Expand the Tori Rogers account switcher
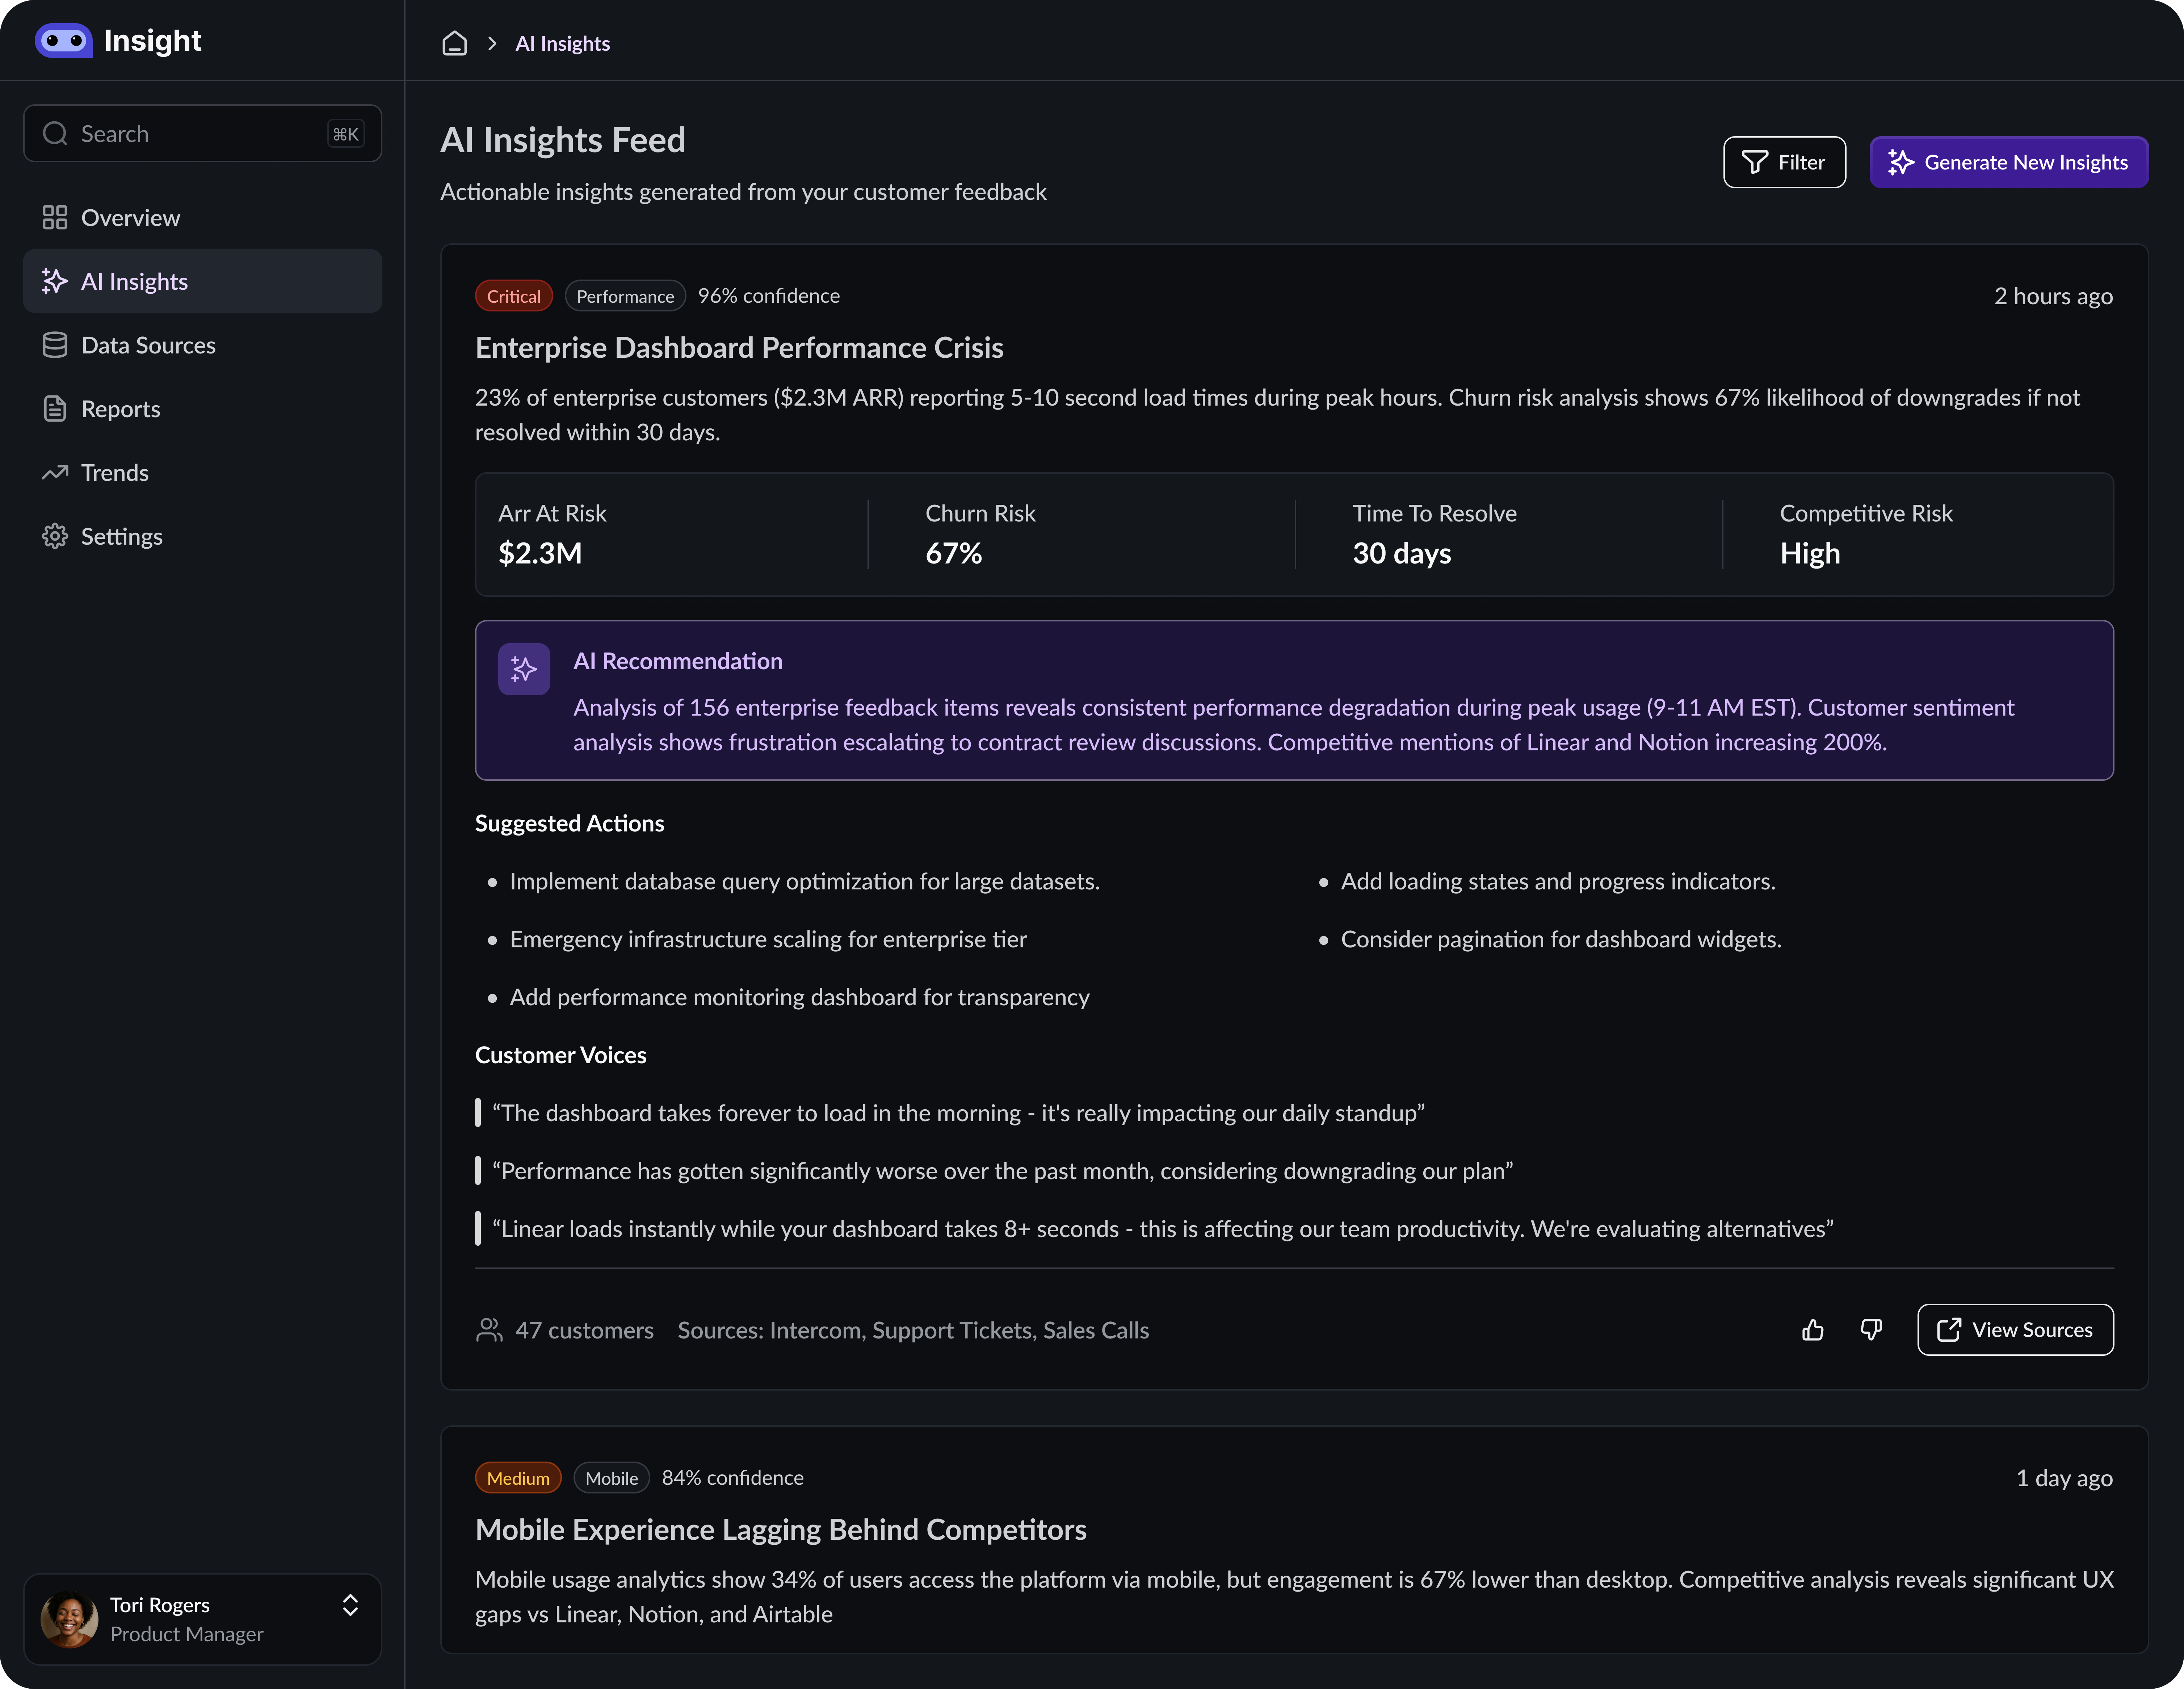Viewport: 2184px width, 1689px height. (350, 1605)
